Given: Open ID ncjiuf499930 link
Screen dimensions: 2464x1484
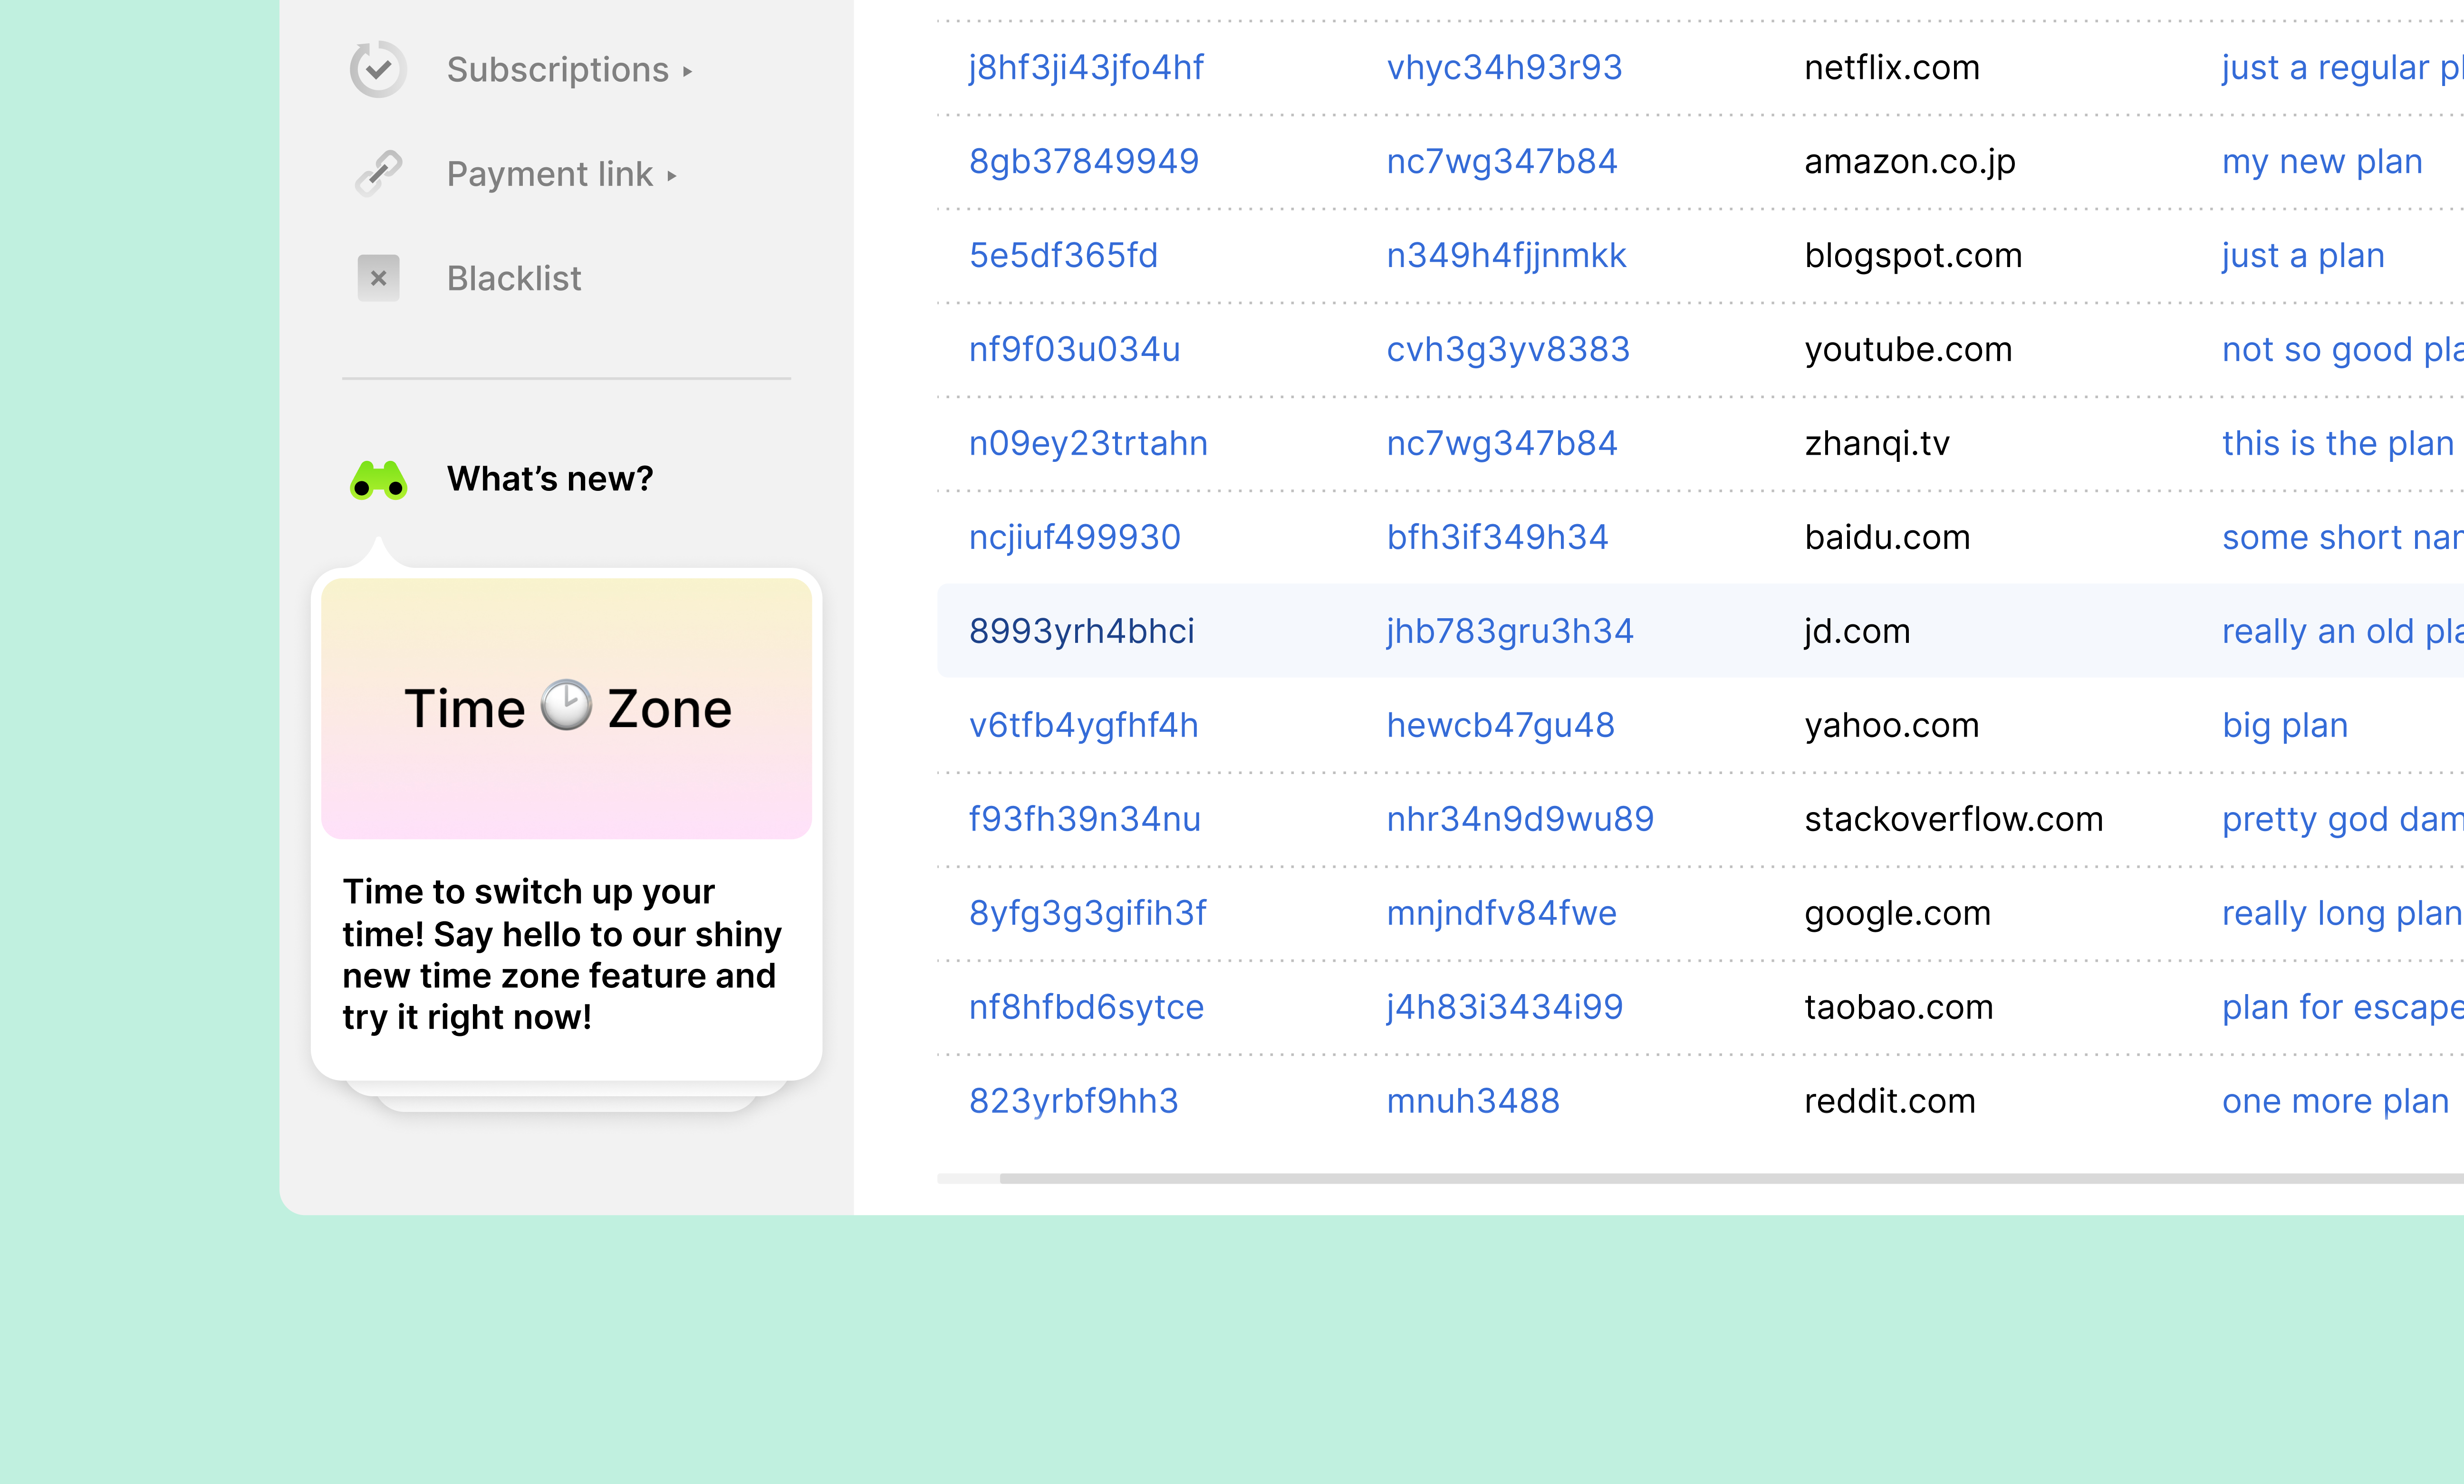Looking at the screenshot, I should click(1075, 537).
